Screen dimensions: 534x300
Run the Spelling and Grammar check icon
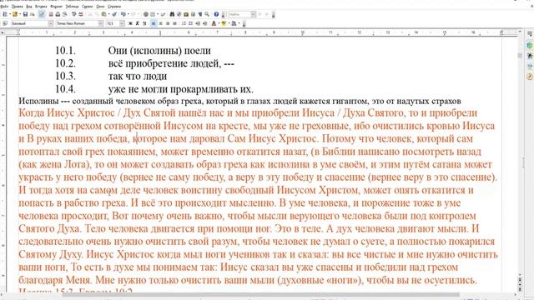tap(73, 14)
